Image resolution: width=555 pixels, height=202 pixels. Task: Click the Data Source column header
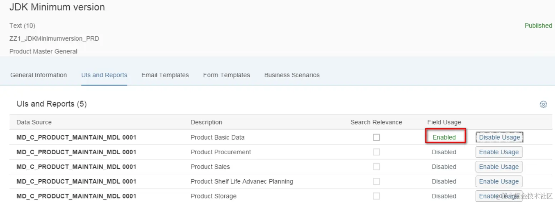(34, 122)
